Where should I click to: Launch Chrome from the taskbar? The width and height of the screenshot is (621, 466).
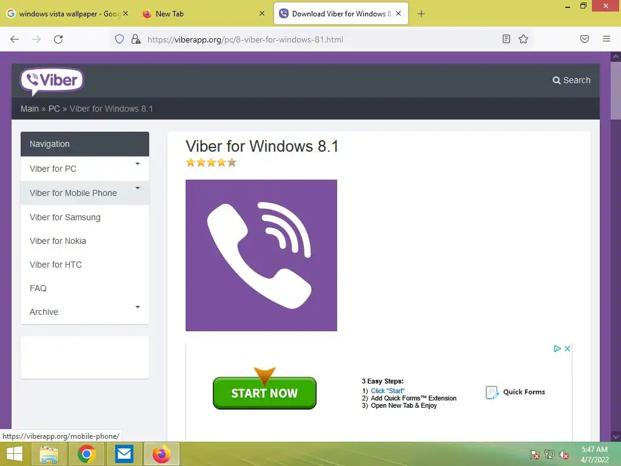pyautogui.click(x=86, y=454)
